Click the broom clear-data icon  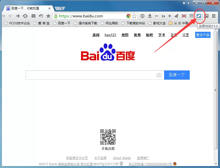click(x=176, y=16)
